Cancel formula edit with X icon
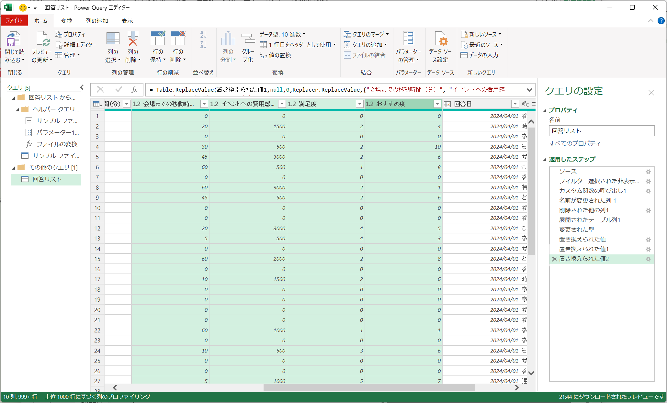 [100, 90]
